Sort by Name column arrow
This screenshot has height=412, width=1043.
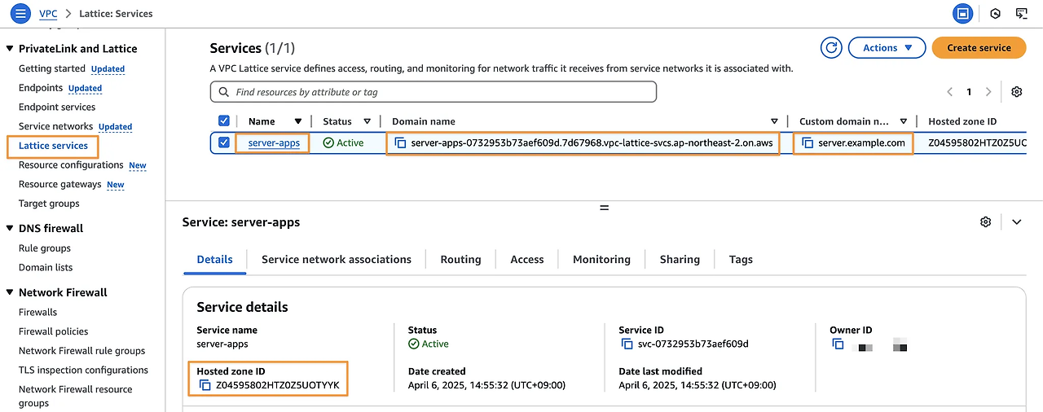point(298,122)
